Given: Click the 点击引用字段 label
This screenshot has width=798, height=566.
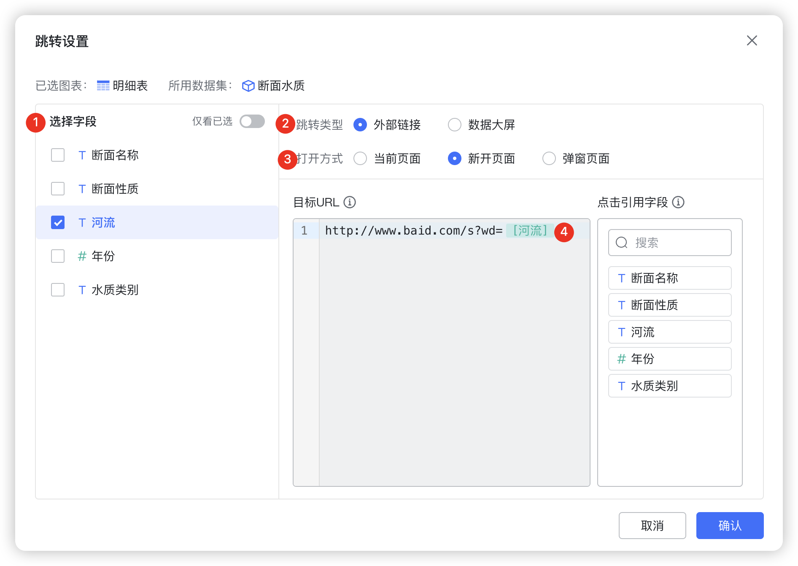Looking at the screenshot, I should pyautogui.click(x=633, y=202).
